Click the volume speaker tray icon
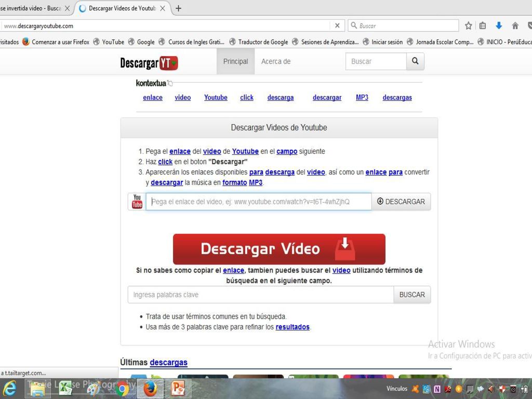Screen dimensions: 532x399 491,389
